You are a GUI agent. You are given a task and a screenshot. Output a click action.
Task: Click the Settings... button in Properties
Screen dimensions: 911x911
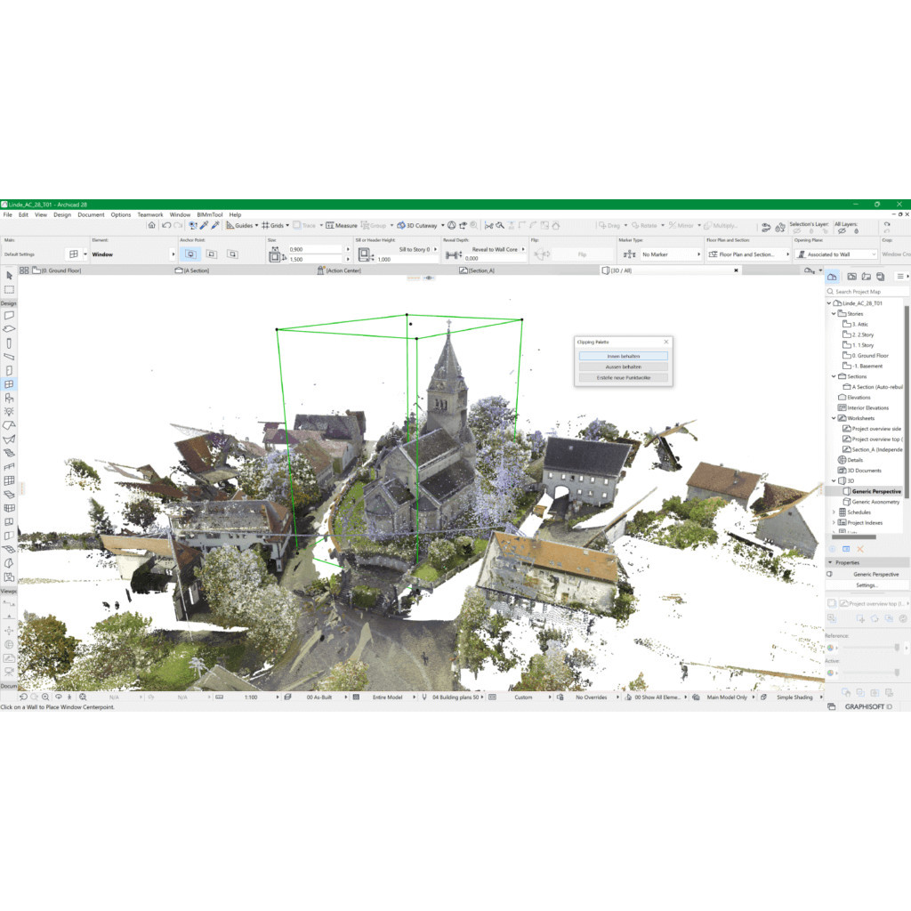(867, 585)
